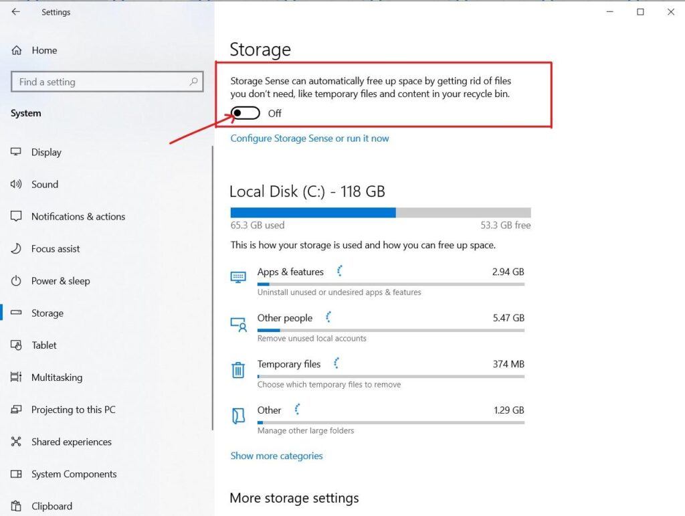Click the Other people account icon
Image resolution: width=685 pixels, height=516 pixels.
coord(239,324)
